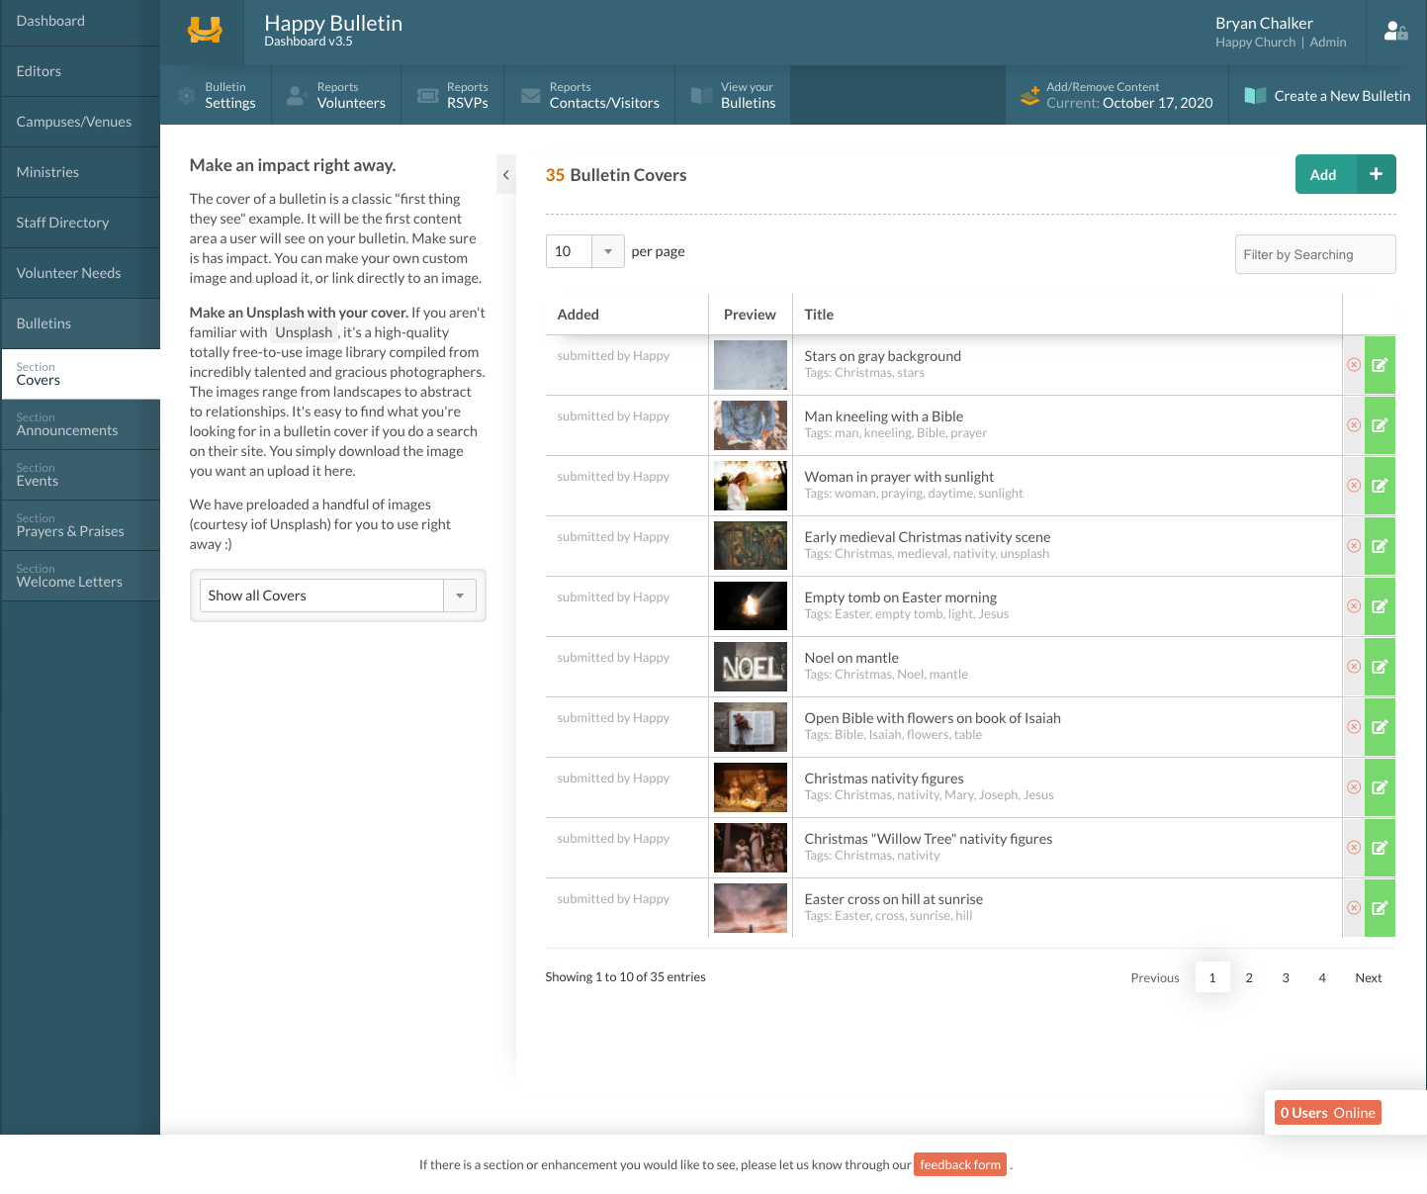
Task: Open the Unsplash link in the description
Action: click(x=304, y=332)
